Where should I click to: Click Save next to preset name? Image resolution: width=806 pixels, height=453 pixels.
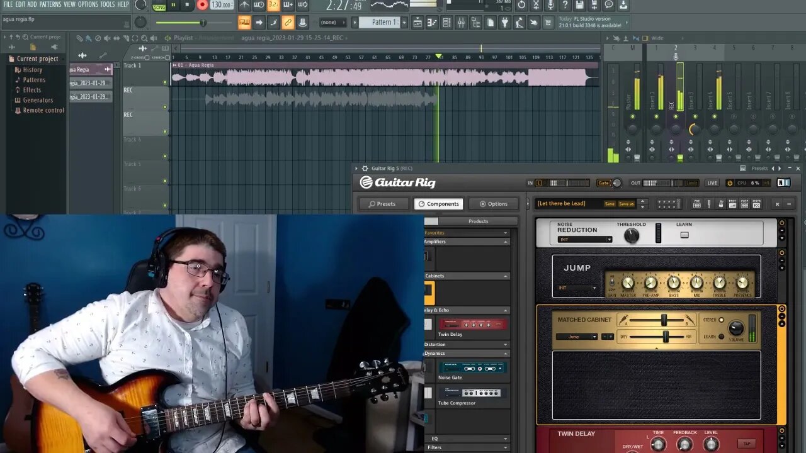pyautogui.click(x=610, y=204)
